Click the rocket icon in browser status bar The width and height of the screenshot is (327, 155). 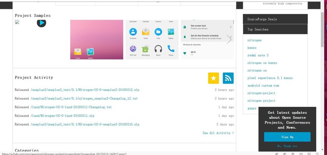[x=277, y=154]
